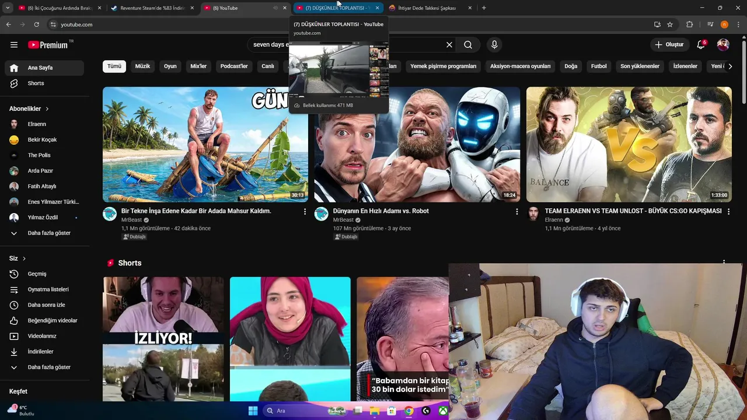Open Oynatma listeleri playlists
Viewport: 747px width, 420px height.
click(x=44, y=289)
